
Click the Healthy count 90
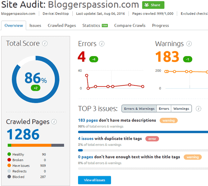(44, 154)
